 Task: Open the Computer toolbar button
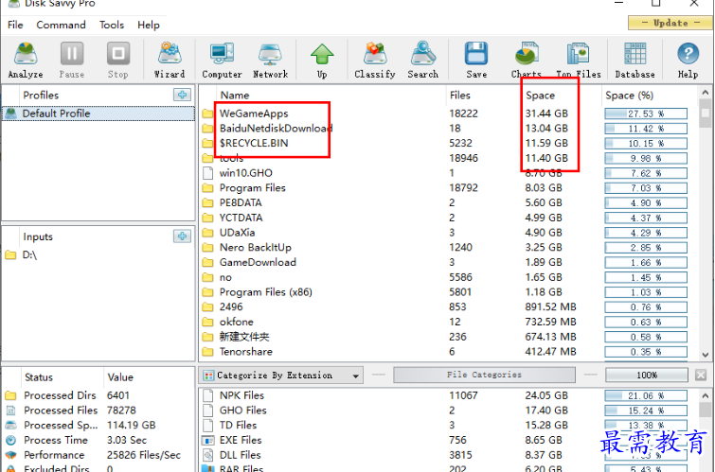[x=222, y=61]
